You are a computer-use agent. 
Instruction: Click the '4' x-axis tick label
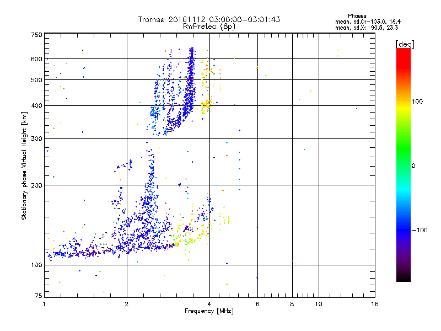pos(209,304)
